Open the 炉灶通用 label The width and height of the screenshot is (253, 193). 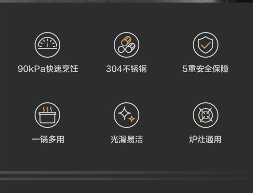(x=205, y=139)
